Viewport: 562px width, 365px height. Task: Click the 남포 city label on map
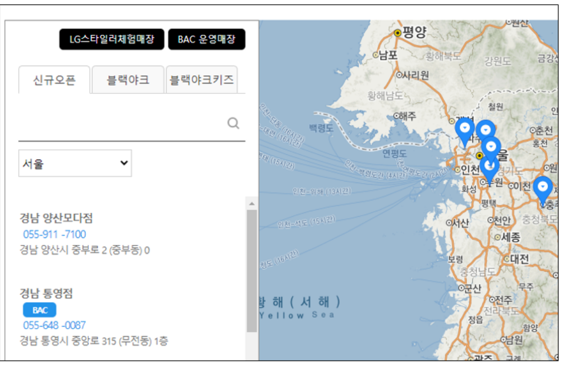click(x=388, y=55)
